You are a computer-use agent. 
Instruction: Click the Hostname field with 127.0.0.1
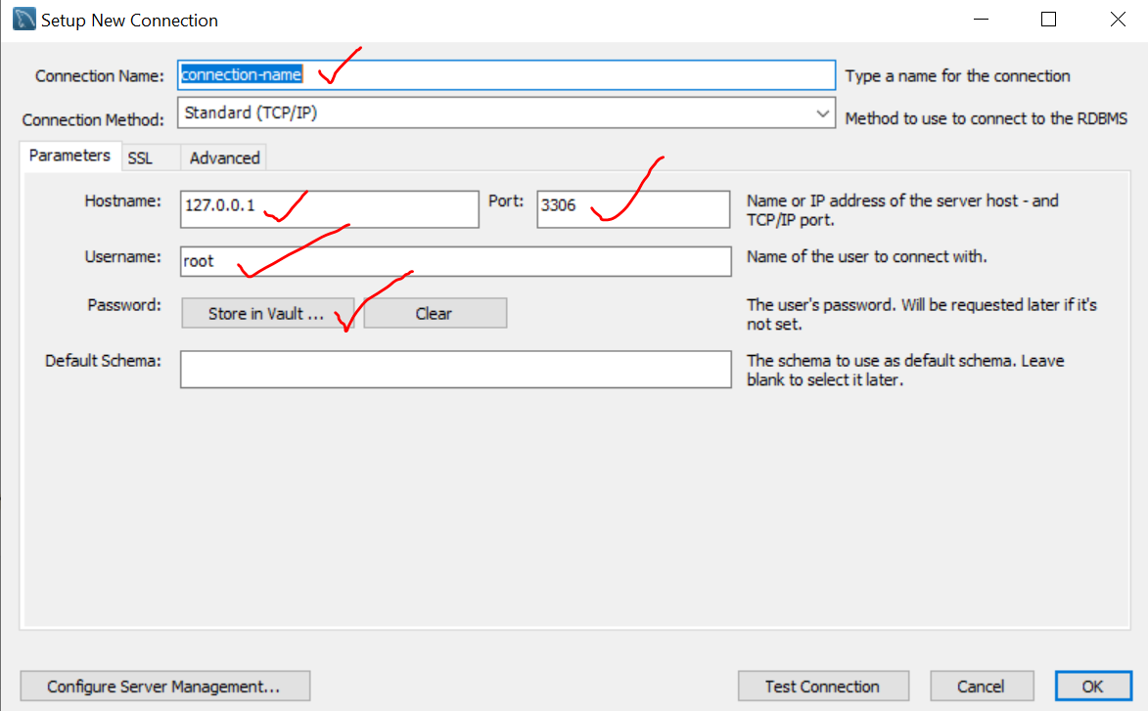point(330,209)
